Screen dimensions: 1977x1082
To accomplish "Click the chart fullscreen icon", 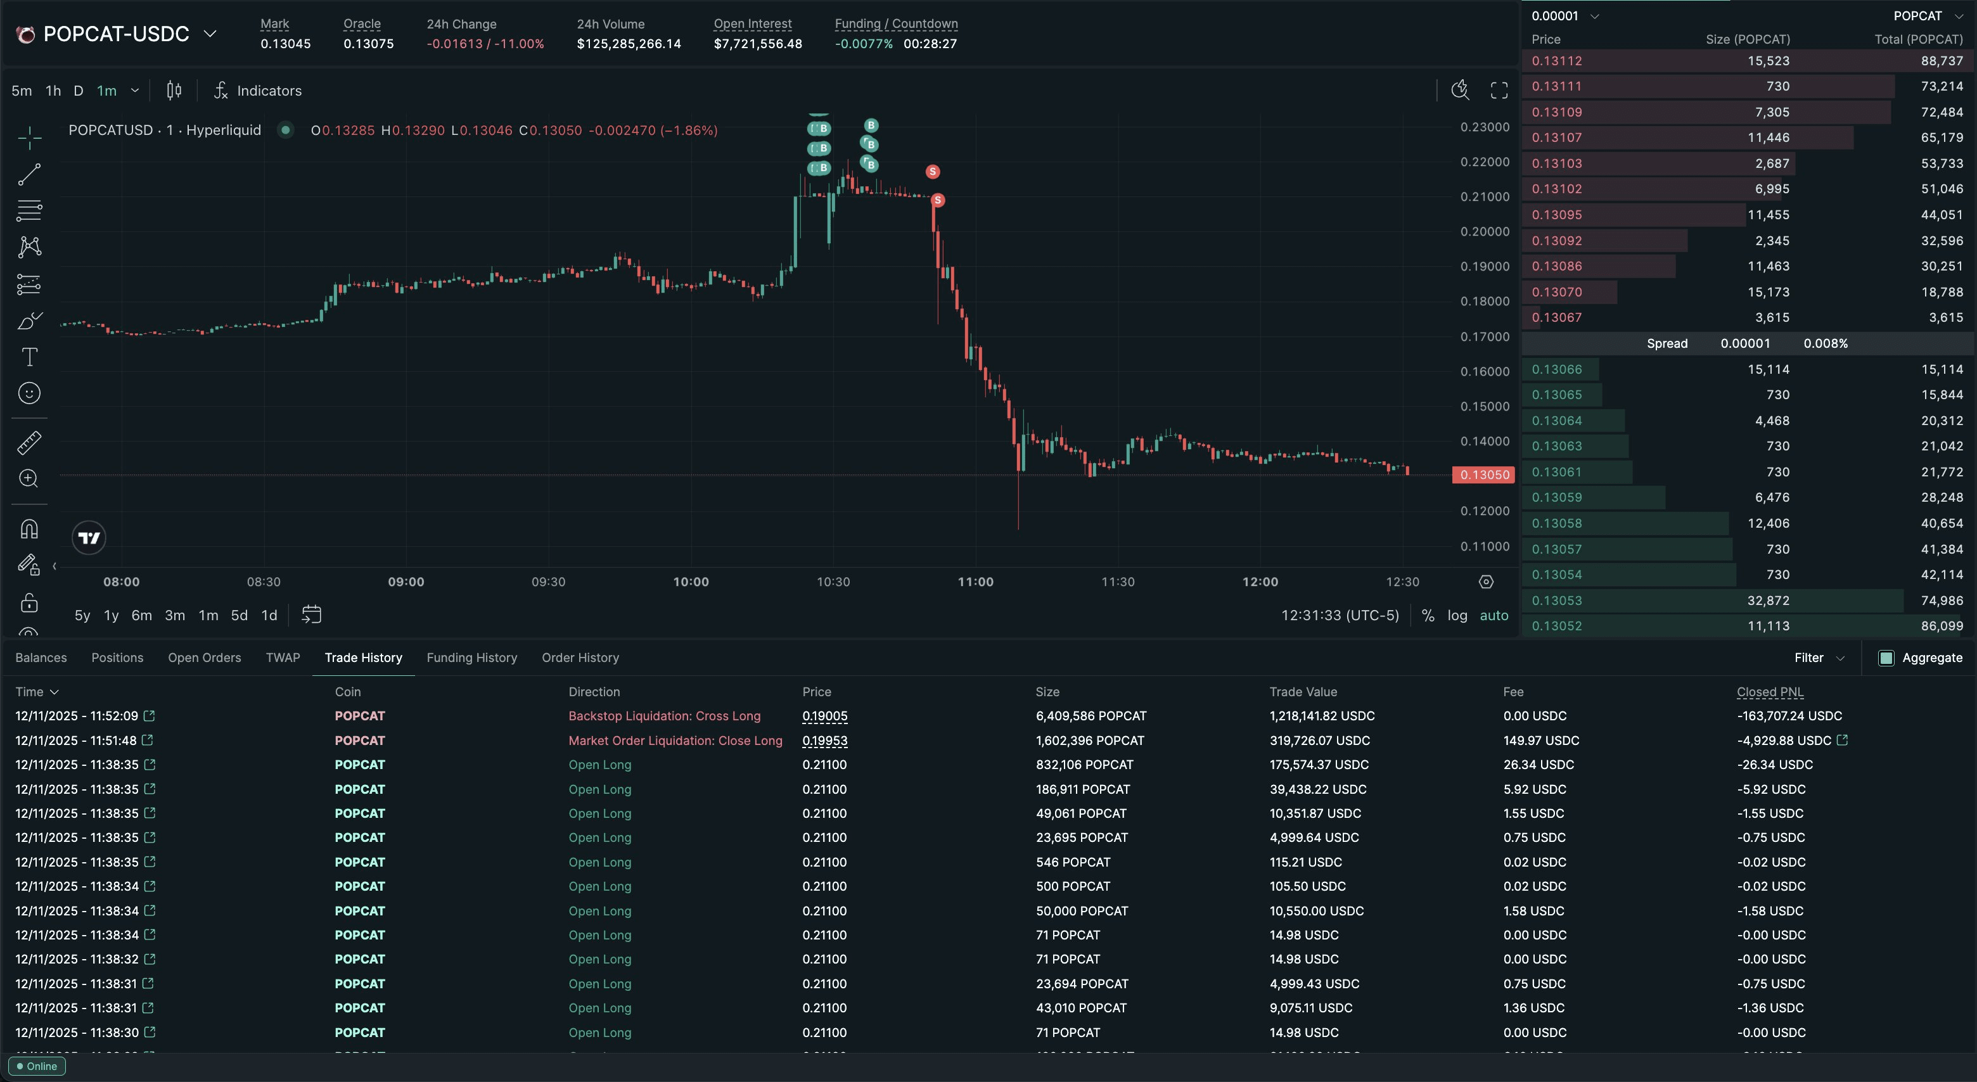I will [x=1498, y=91].
